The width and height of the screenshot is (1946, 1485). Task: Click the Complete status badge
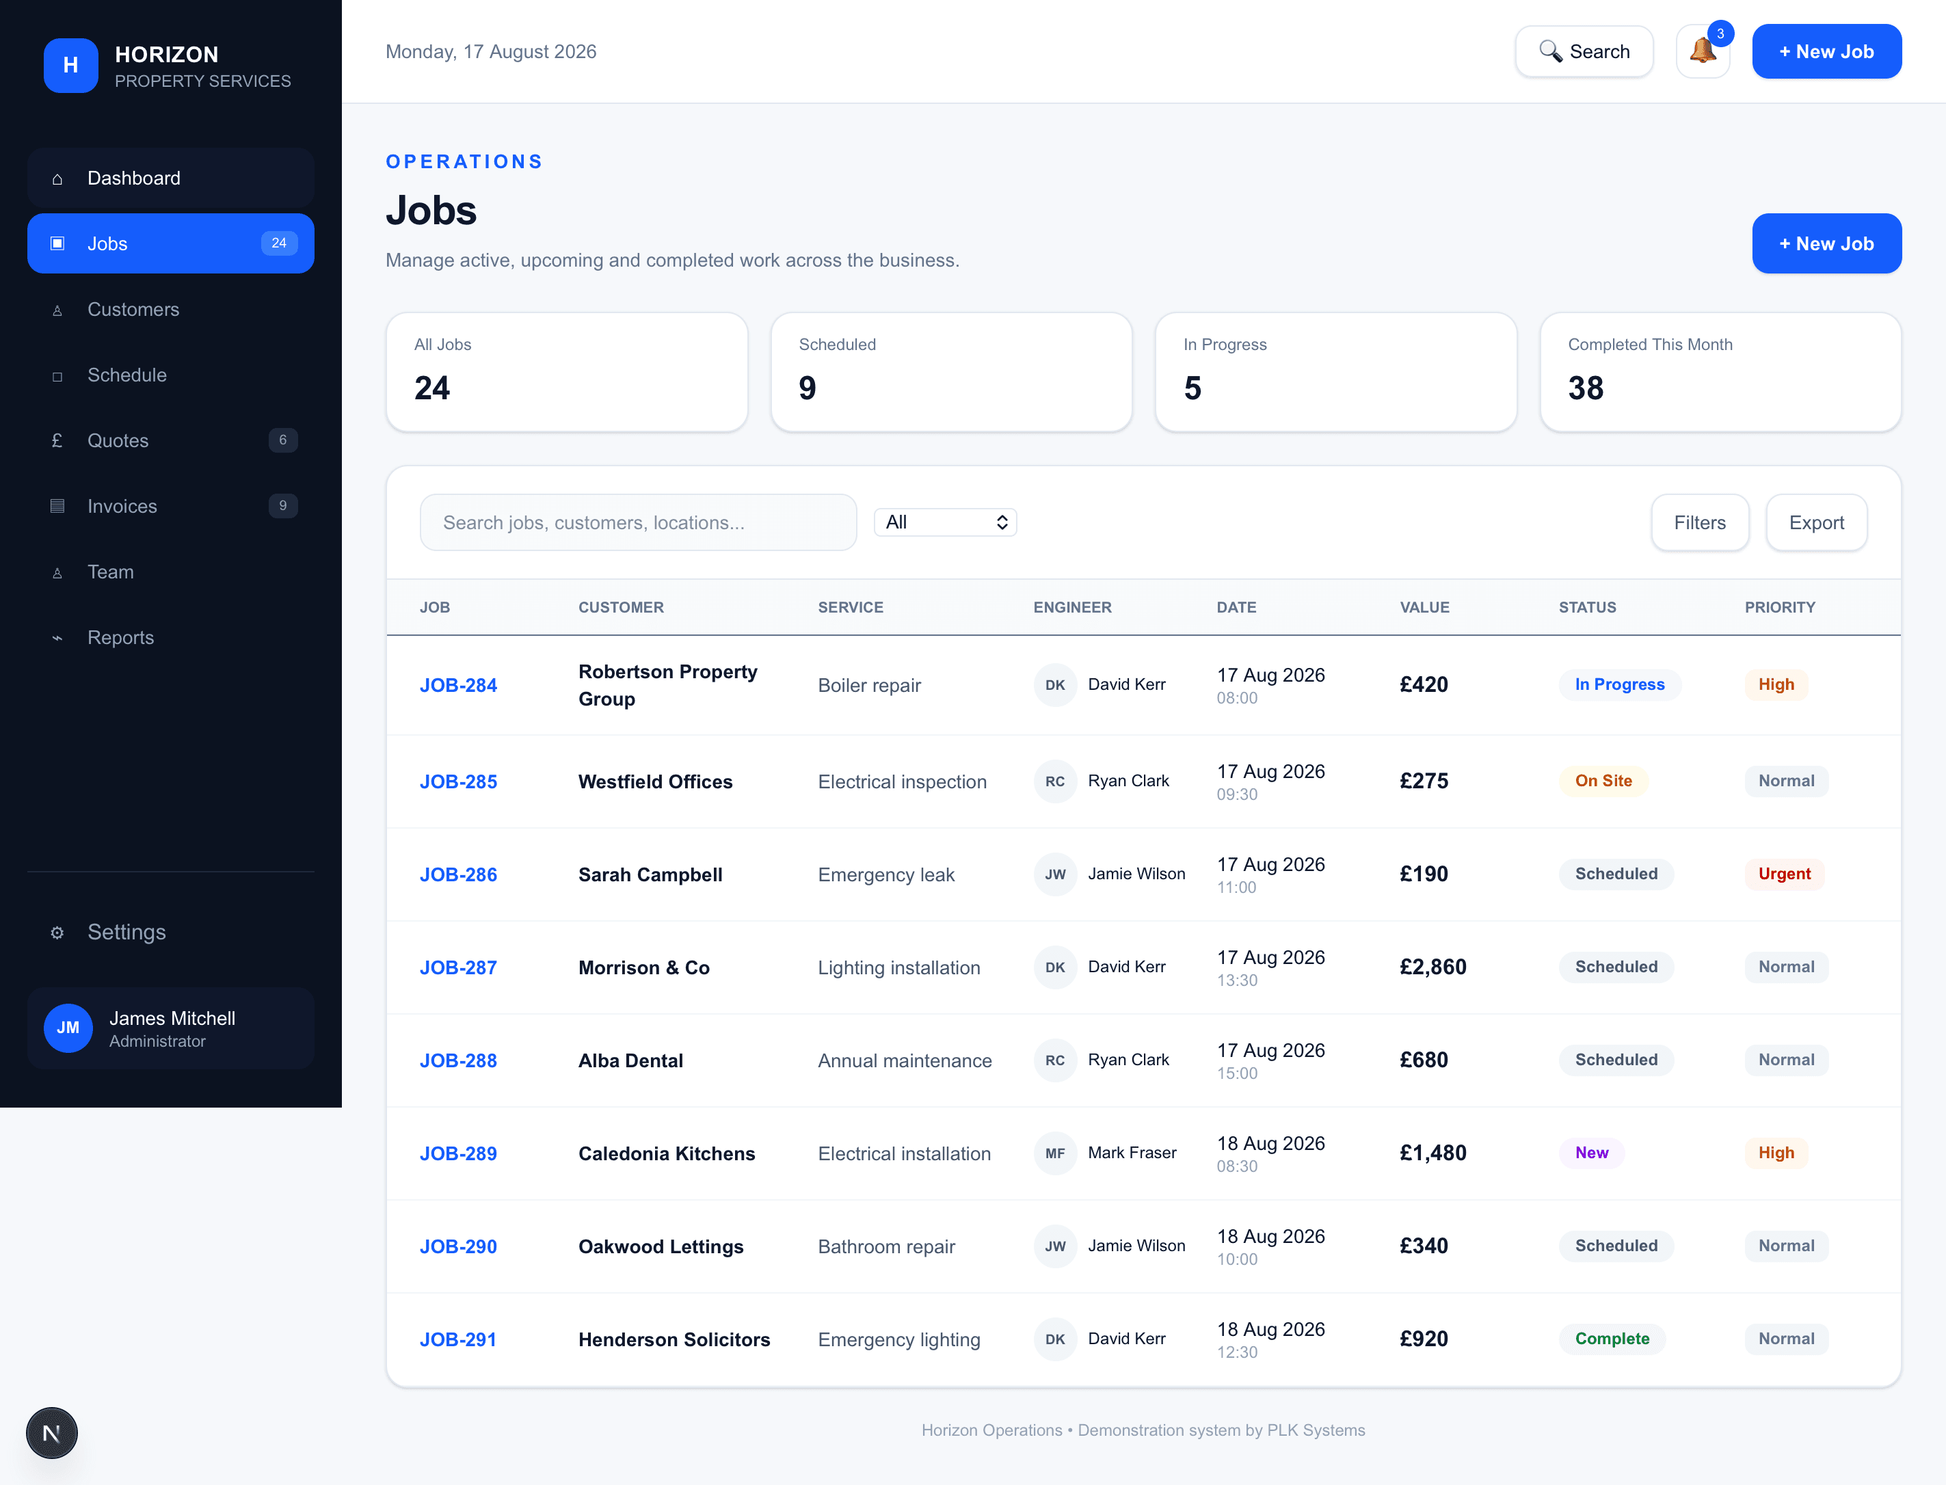click(1612, 1338)
